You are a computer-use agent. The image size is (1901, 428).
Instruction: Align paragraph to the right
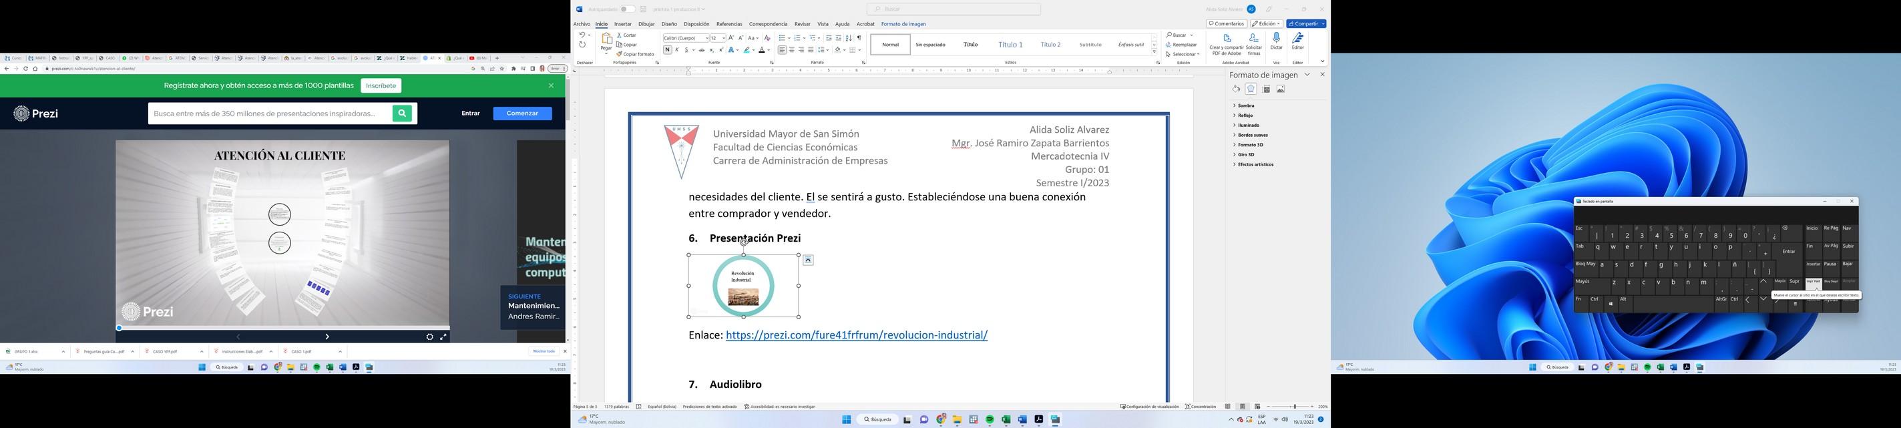point(801,50)
